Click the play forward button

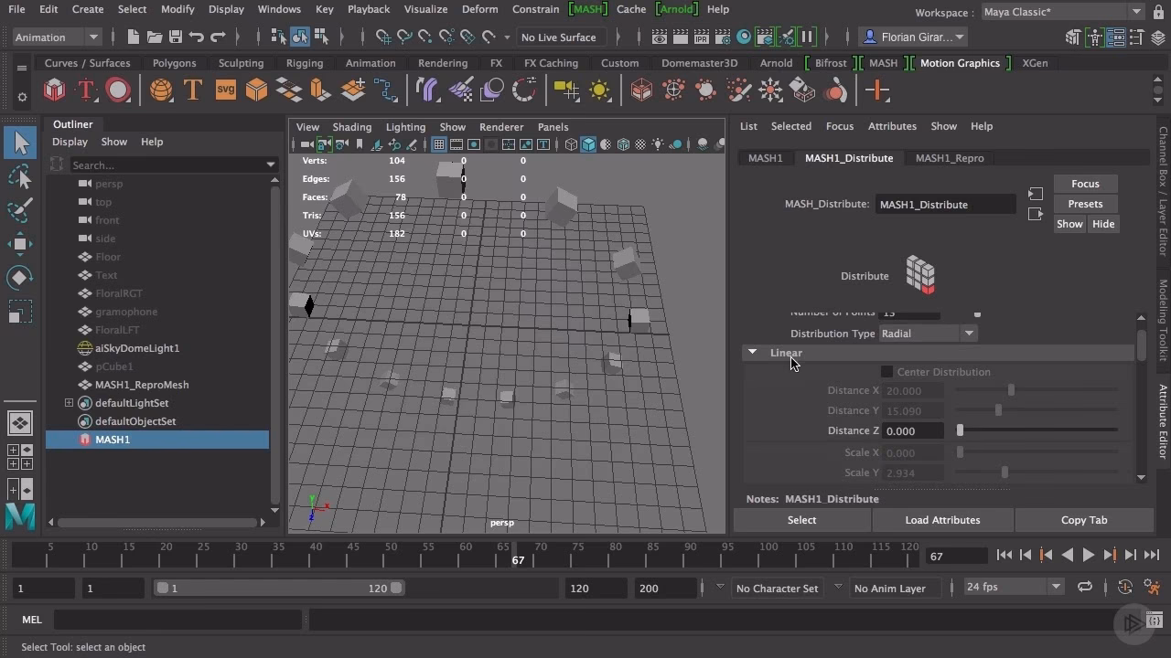coord(1088,555)
